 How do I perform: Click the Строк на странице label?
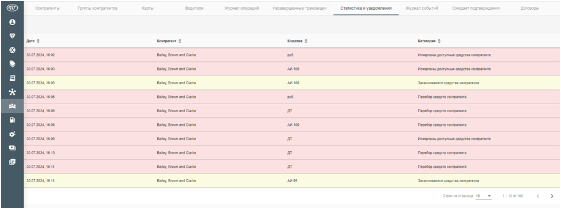(x=458, y=196)
